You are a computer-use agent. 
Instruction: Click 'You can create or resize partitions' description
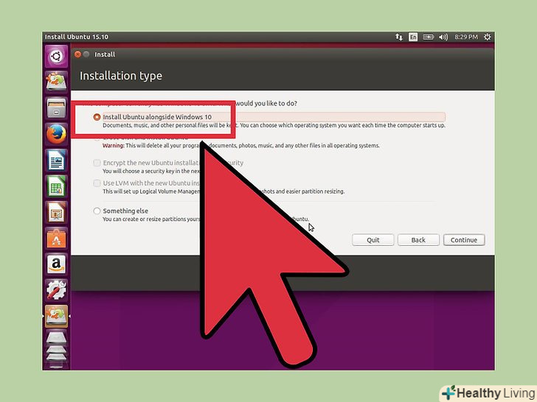coord(206,219)
